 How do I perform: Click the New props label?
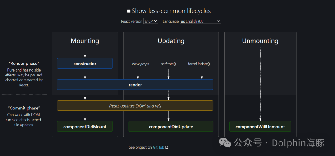141,64
